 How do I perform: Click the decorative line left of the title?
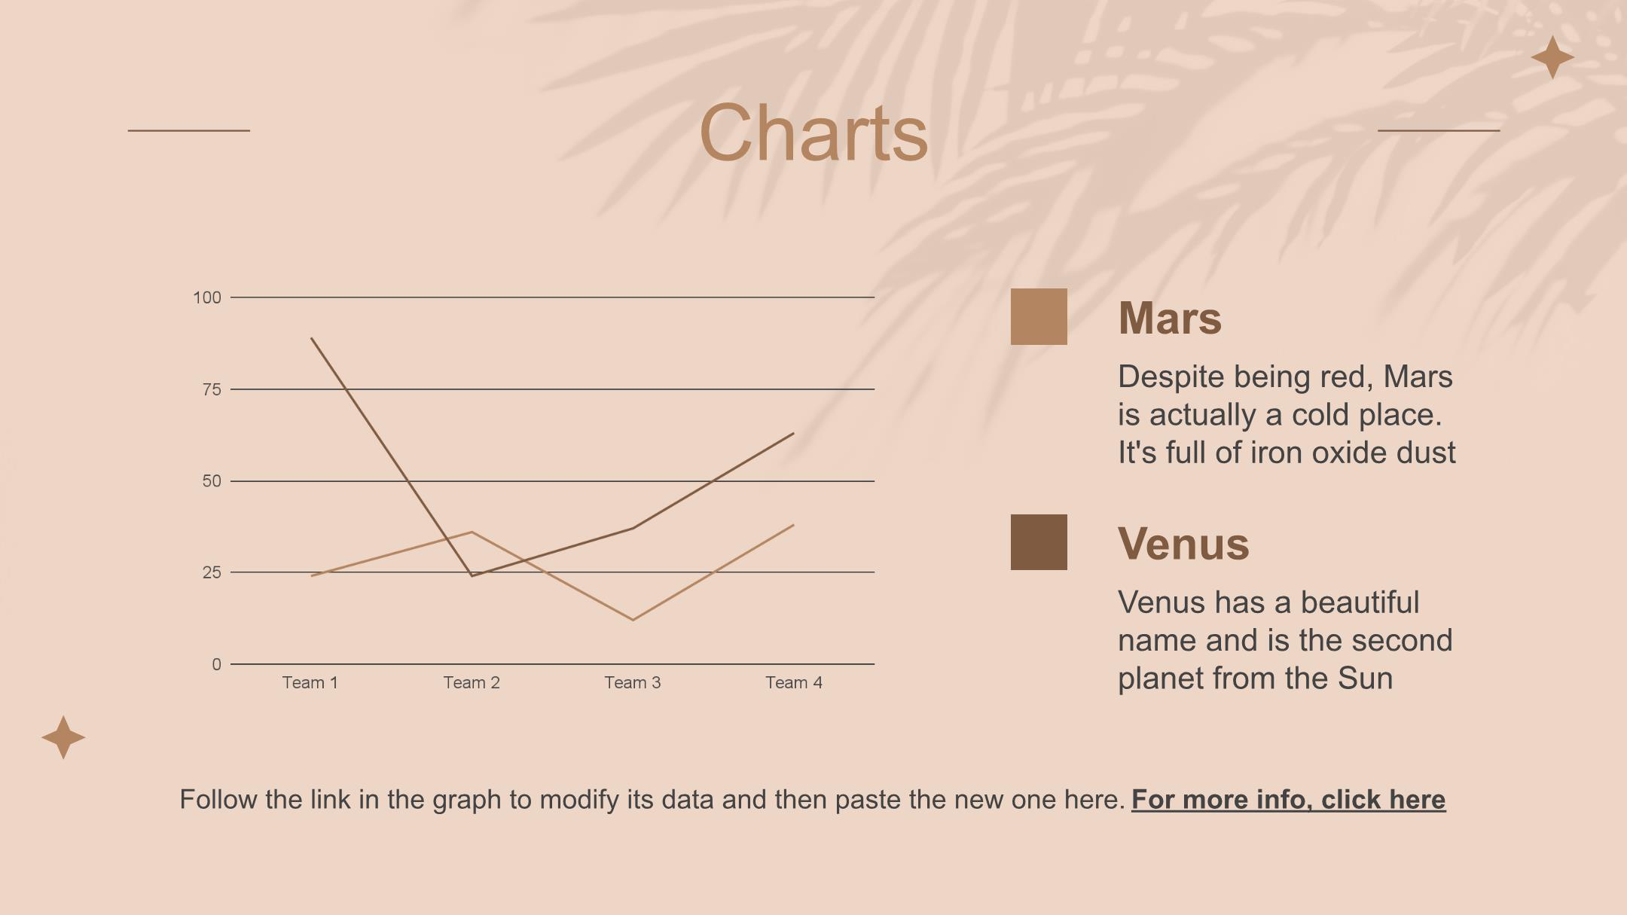(x=189, y=130)
